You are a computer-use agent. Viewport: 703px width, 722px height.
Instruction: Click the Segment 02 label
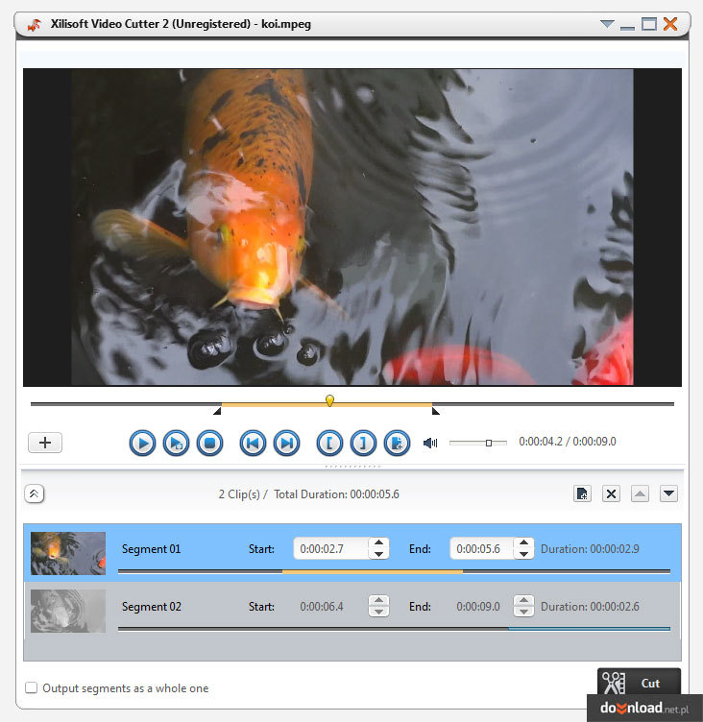click(x=151, y=607)
